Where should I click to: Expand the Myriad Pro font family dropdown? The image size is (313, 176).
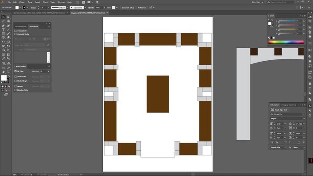coord(304,114)
